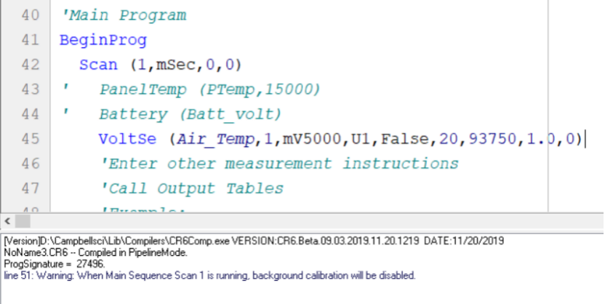The height and width of the screenshot is (304, 605).
Task: Click line number 42 in gutter
Action: point(31,65)
